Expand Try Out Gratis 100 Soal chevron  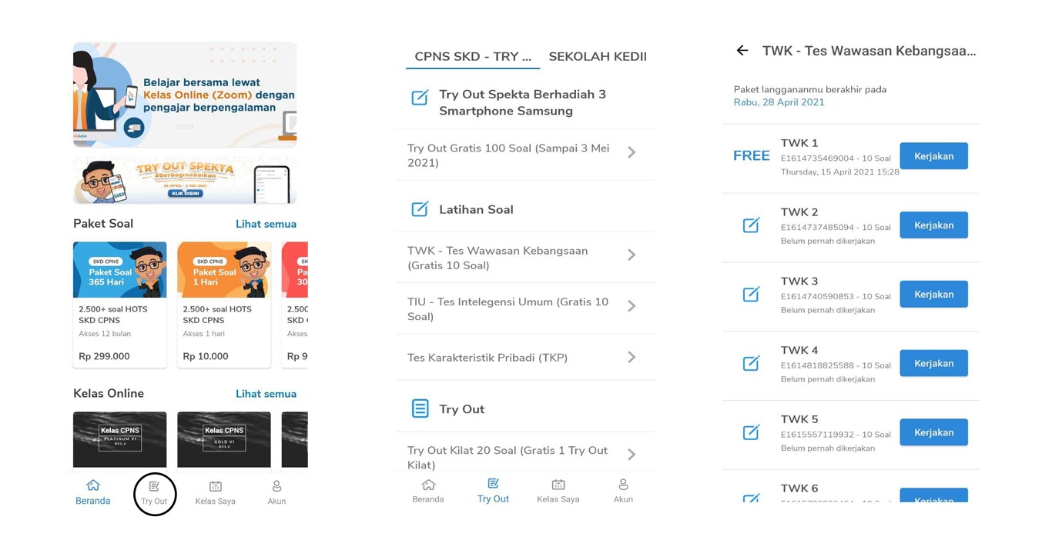632,152
